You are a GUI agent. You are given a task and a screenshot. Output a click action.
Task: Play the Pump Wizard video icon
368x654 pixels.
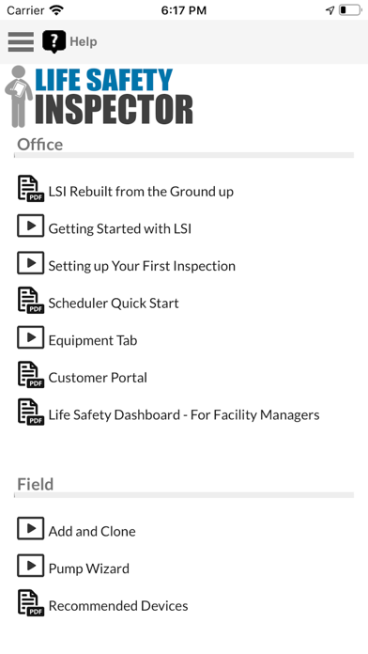(30, 566)
